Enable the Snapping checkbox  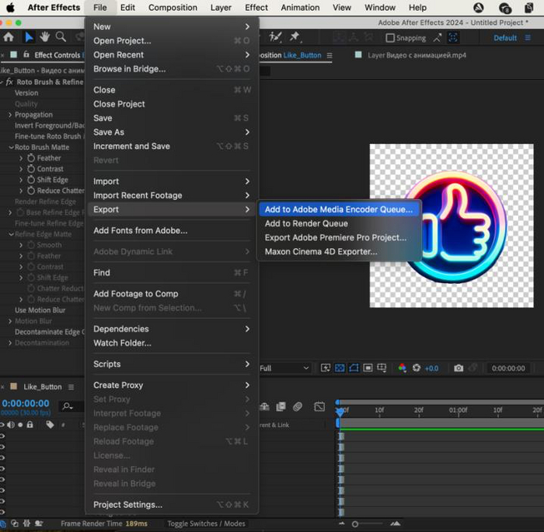coord(390,38)
